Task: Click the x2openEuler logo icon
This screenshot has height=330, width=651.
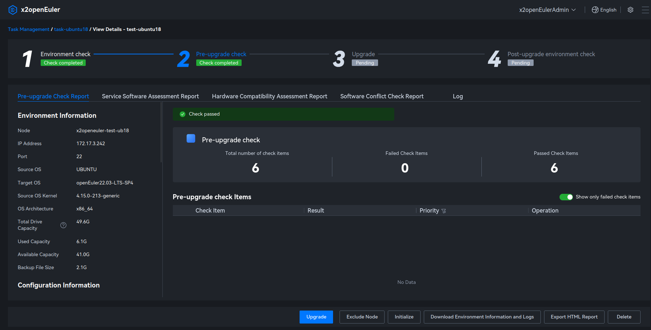Action: point(13,10)
